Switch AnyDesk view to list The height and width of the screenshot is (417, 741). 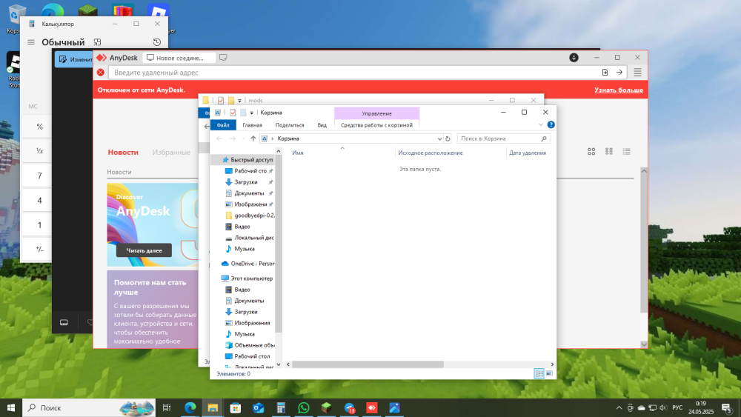[626, 152]
